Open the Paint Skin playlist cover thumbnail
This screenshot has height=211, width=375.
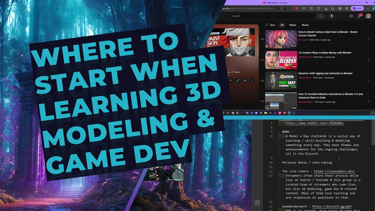231,42
